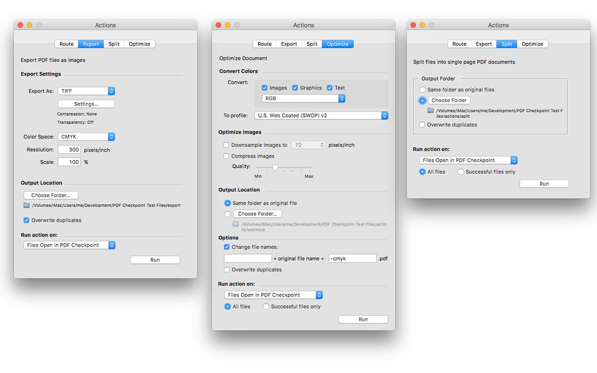The image size is (597, 373).
Task: Click Choose Folder... under Export Output Location
Action: click(51, 195)
